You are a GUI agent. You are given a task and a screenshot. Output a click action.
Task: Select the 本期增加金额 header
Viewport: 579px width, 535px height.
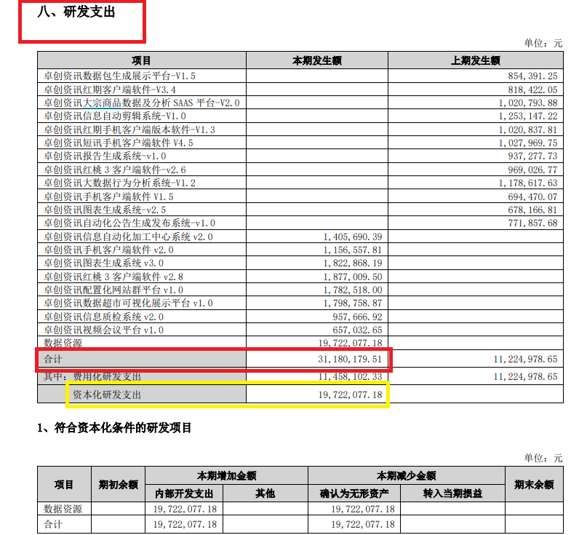[226, 475]
